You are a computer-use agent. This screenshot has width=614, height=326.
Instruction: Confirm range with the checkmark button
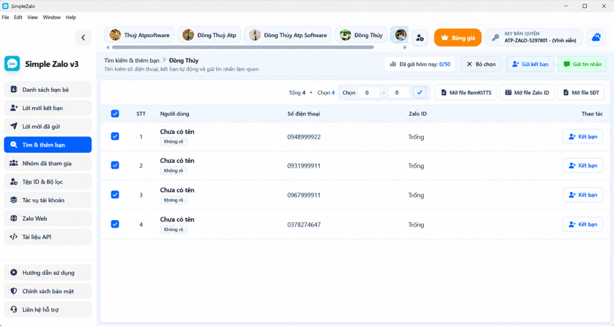point(419,93)
